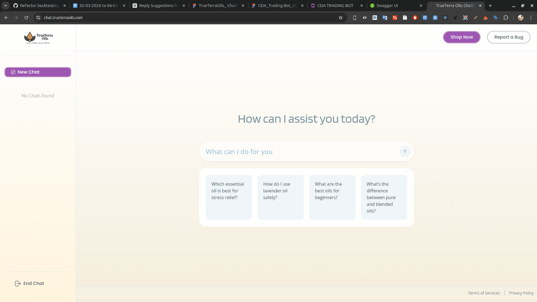Select the ColorZilla eyedropper extension icon
The image size is (537, 302).
[475, 17]
